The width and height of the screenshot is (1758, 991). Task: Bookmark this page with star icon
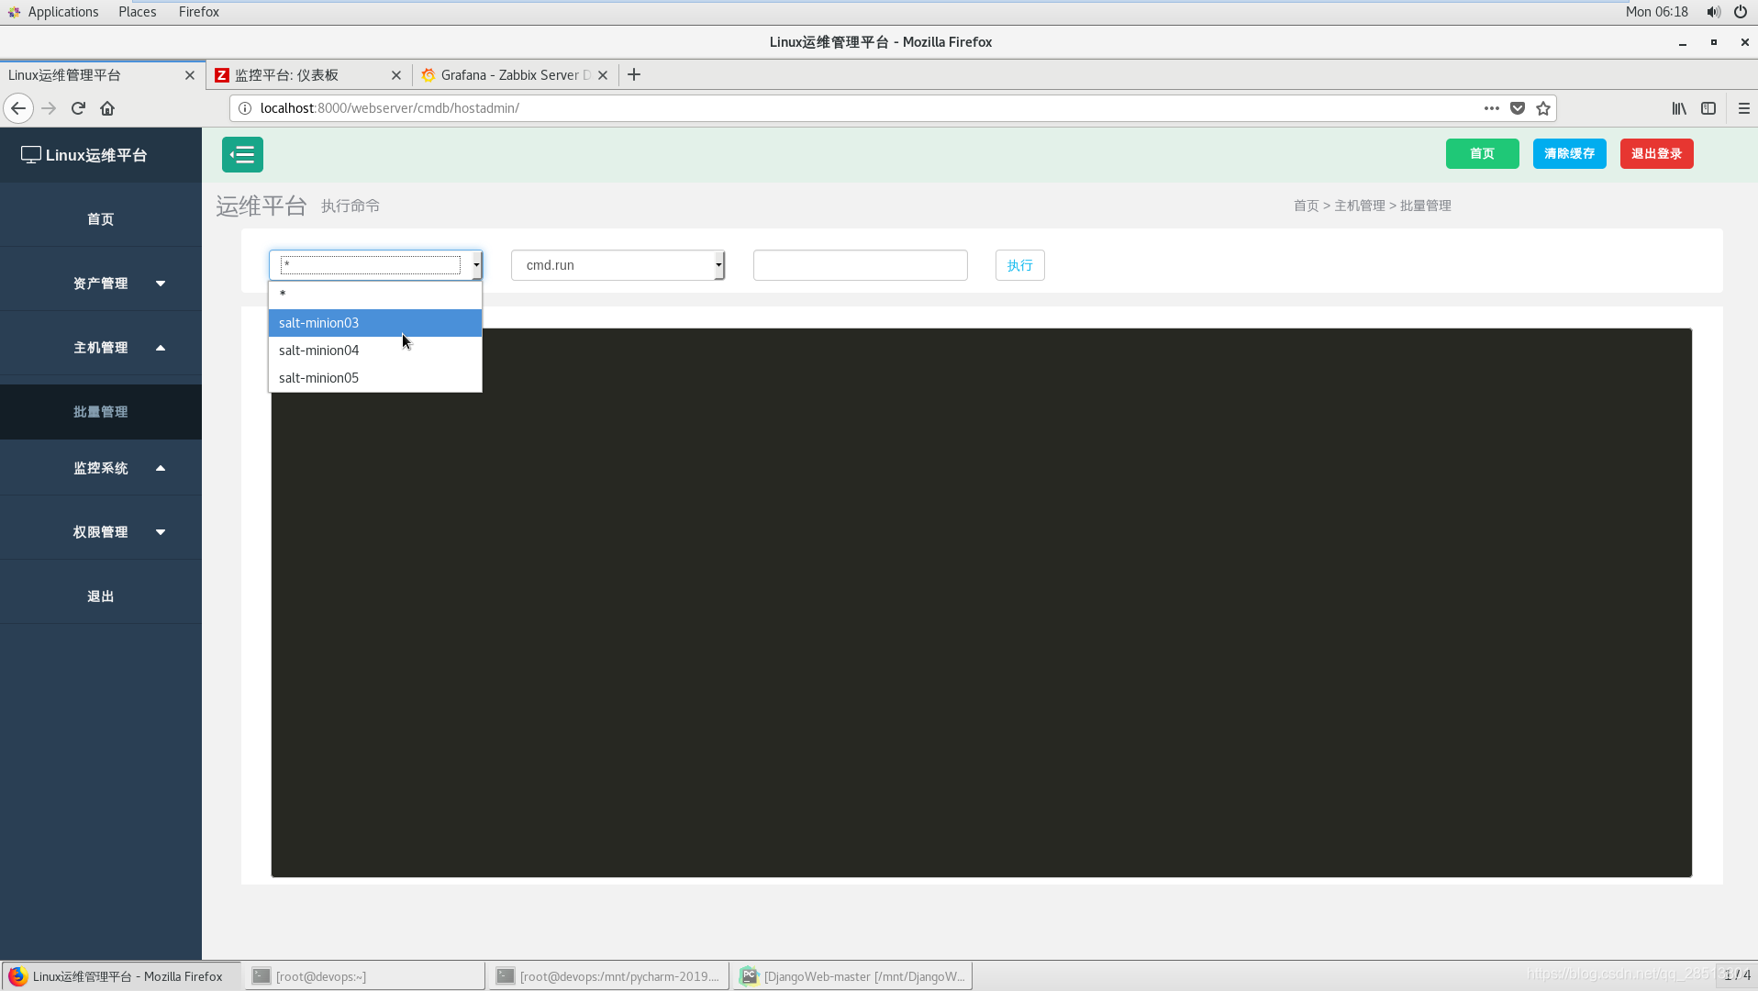pyautogui.click(x=1543, y=108)
